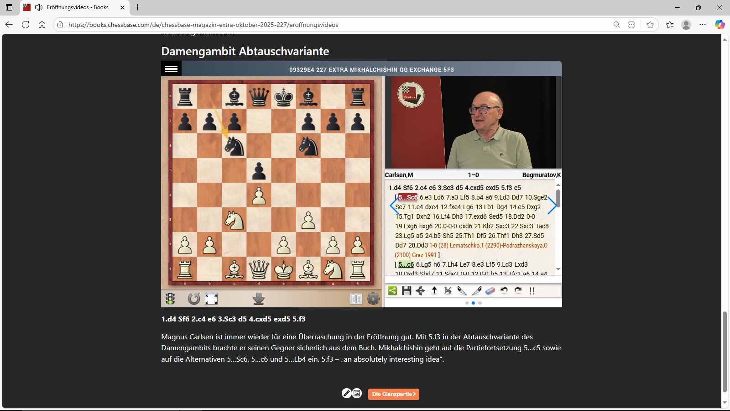Select the first pagination dot under notation
This screenshot has height=411, width=730.
[467, 303]
